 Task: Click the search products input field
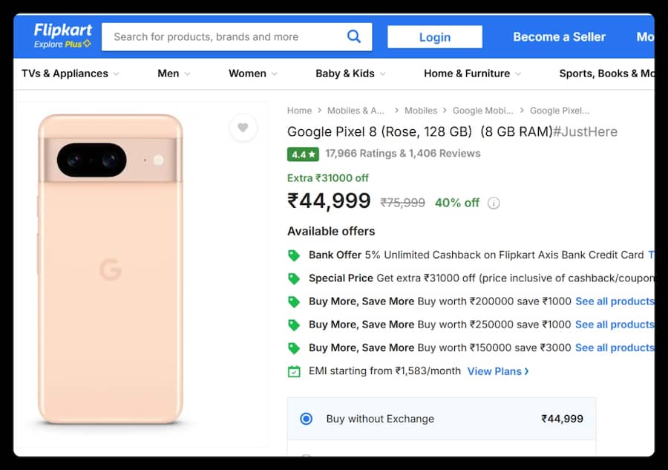point(223,36)
